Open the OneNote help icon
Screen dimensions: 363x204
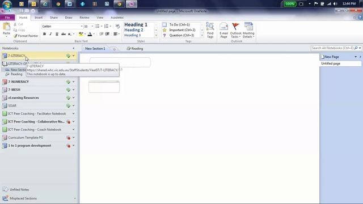[360, 18]
